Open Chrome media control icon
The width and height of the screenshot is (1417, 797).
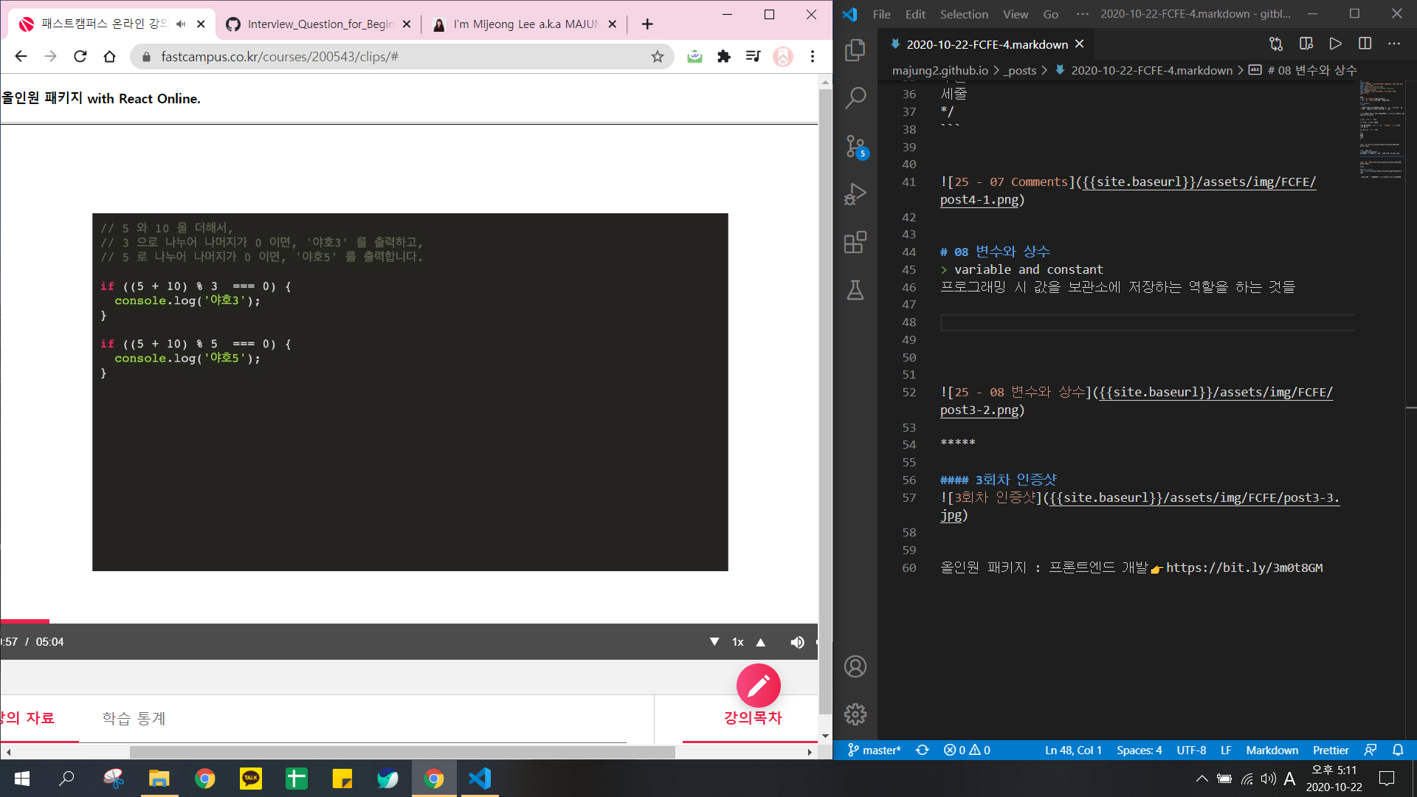click(754, 57)
